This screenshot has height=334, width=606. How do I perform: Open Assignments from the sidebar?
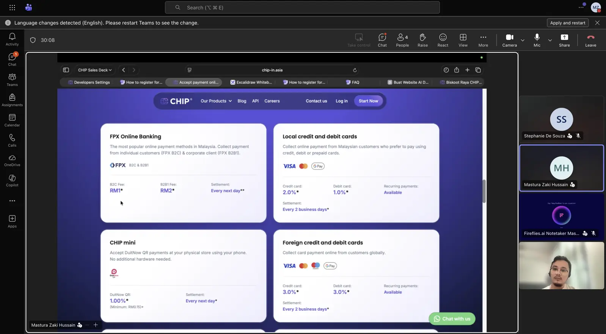(x=12, y=100)
